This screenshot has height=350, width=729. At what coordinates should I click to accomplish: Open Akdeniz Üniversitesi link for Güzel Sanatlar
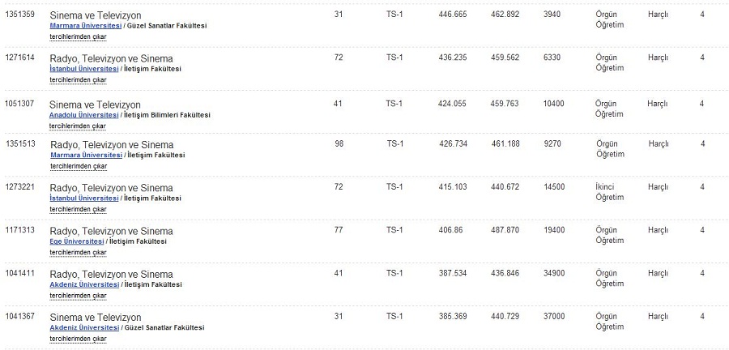click(84, 327)
